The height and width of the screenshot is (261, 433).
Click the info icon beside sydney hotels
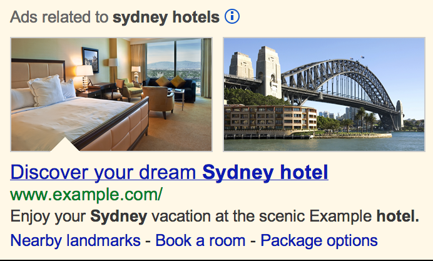pyautogui.click(x=232, y=16)
